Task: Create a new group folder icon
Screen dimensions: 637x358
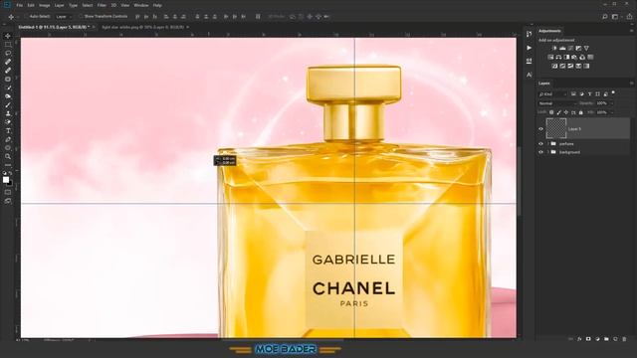Action: pos(606,339)
